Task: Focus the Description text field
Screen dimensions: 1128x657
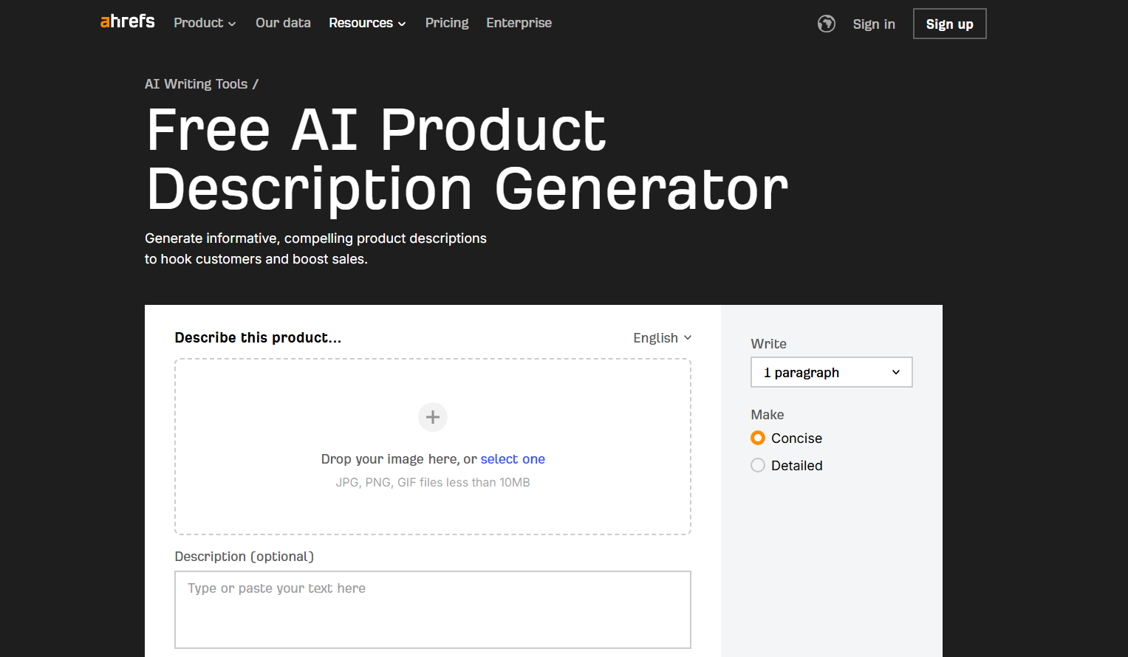Action: coord(433,610)
